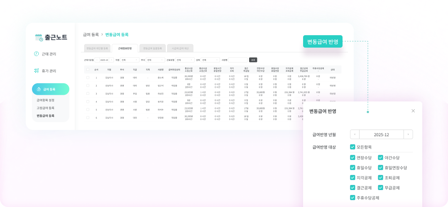The width and height of the screenshot is (448, 207).
Task: Close the 변동급여 반영 dialog with X
Action: [413, 111]
